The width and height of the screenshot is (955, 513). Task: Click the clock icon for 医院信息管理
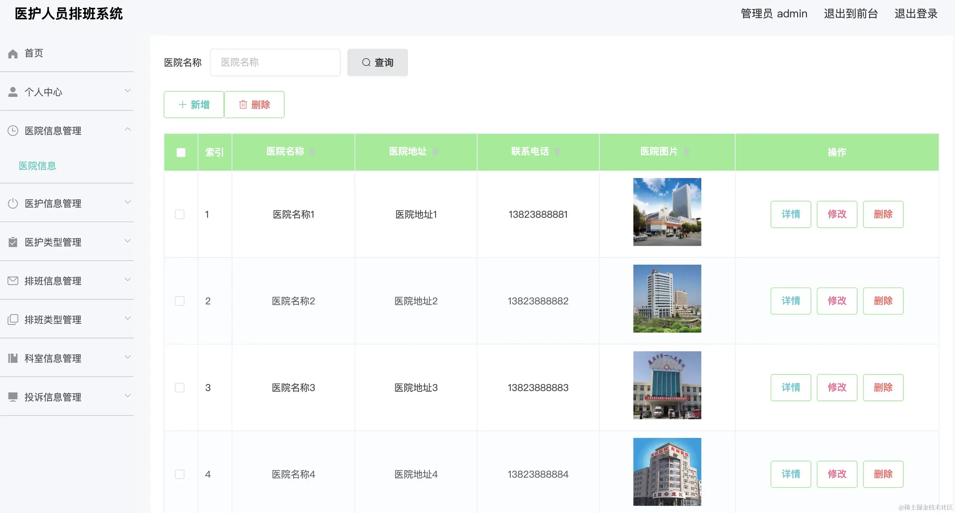[13, 130]
